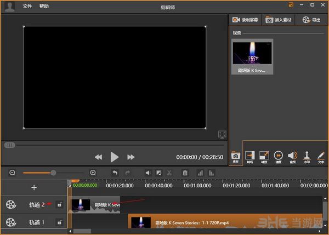Click the scissors cut icon
The image size is (329, 235).
click(169, 173)
